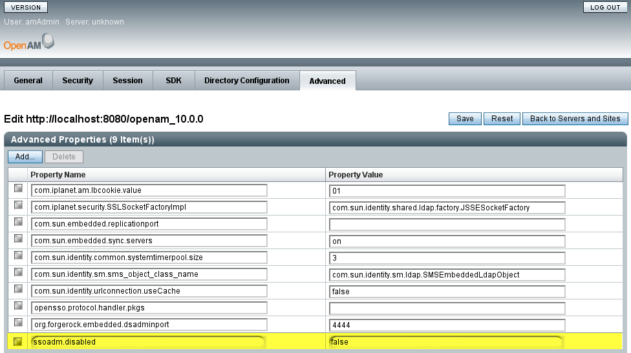Click sms_object_class_name property name field
The image size is (631, 353).
[x=149, y=275]
